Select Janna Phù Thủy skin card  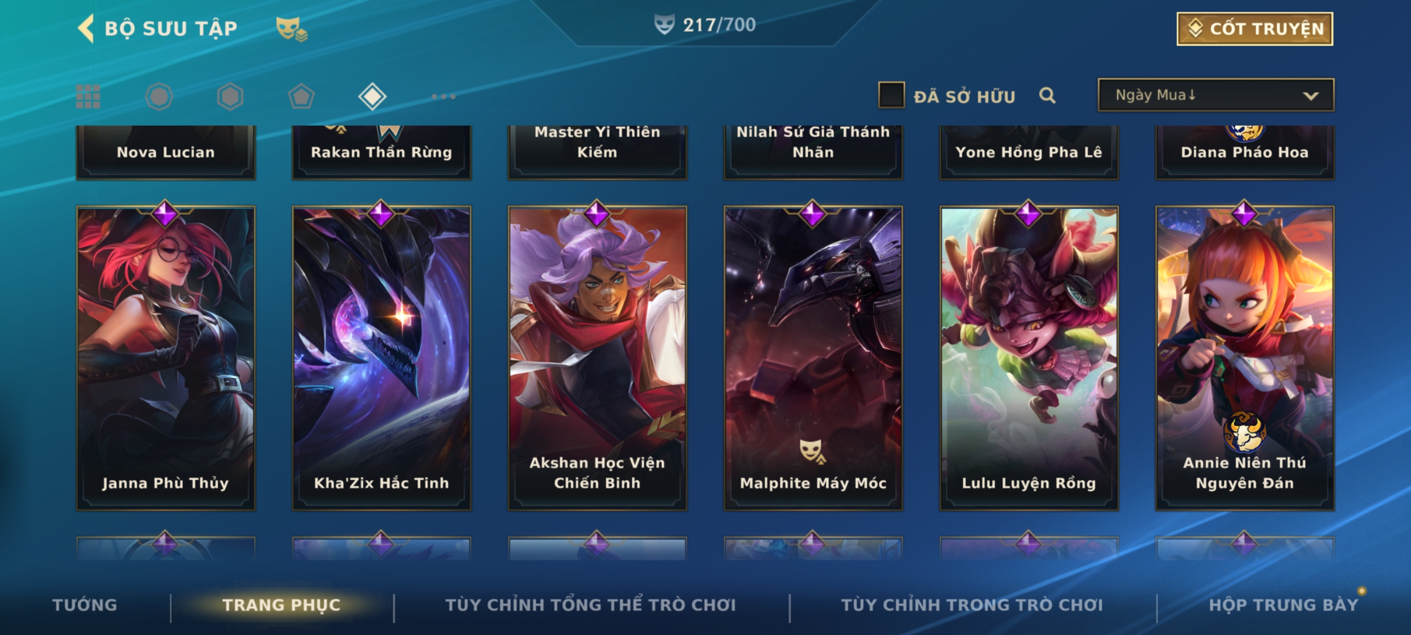(x=166, y=358)
